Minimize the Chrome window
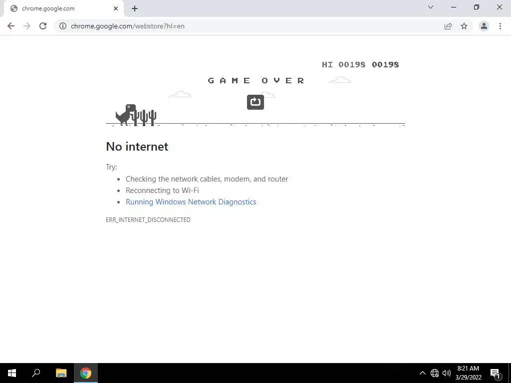 (x=453, y=7)
